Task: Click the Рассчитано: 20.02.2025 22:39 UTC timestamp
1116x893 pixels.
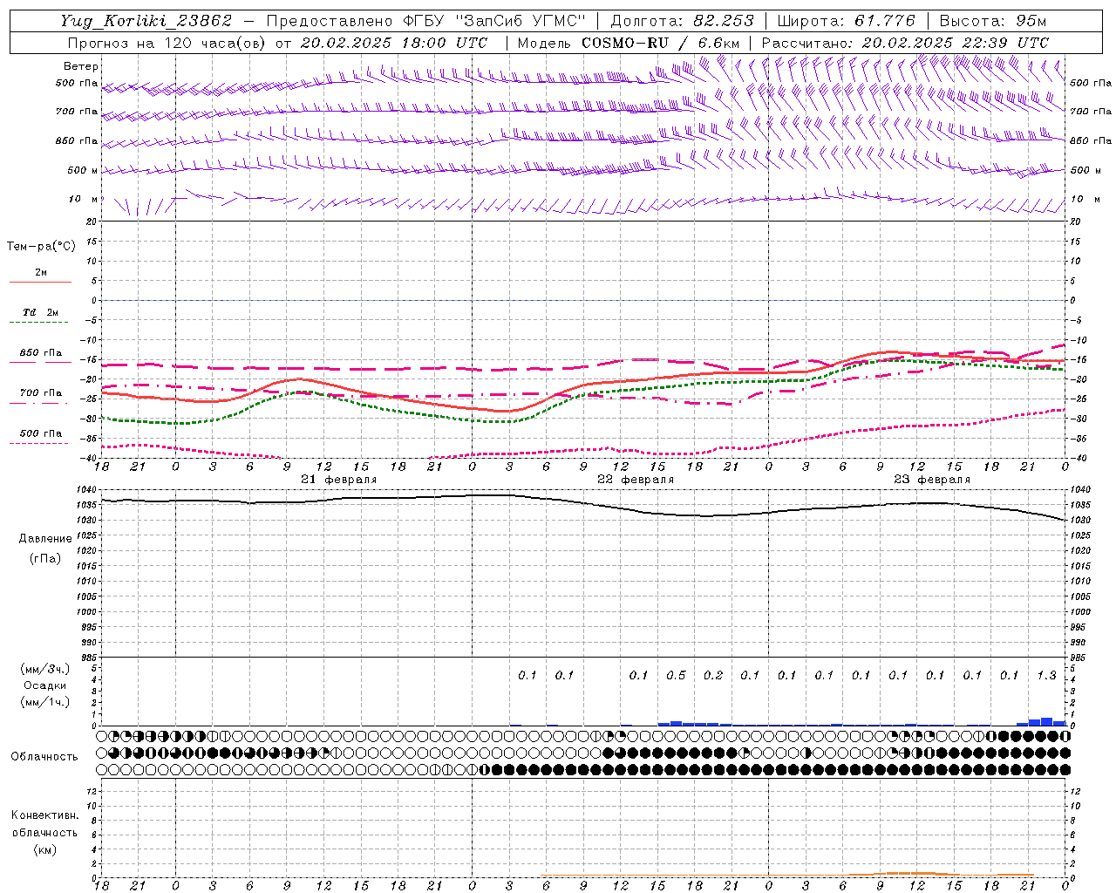Action: click(905, 43)
